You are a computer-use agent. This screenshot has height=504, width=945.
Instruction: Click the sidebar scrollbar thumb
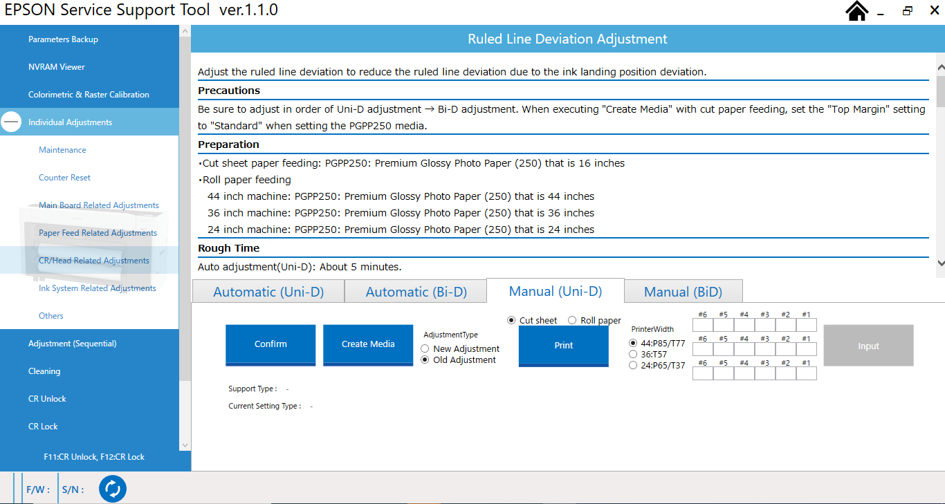click(x=184, y=207)
